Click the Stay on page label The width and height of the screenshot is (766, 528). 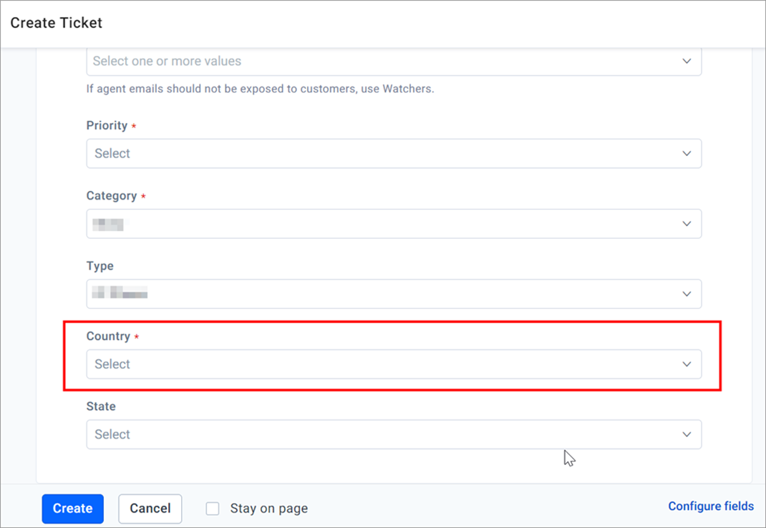tap(269, 509)
